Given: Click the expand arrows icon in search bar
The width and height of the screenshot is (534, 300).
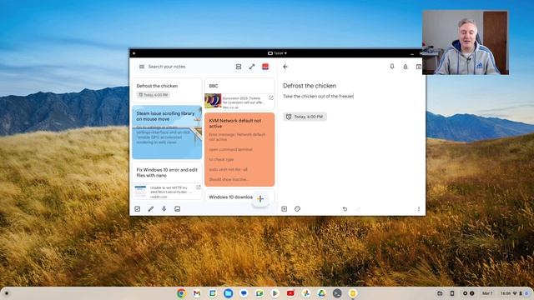Looking at the screenshot, I should 252,67.
